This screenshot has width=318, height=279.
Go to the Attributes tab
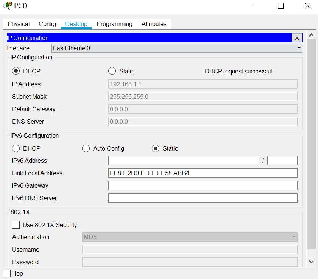154,24
